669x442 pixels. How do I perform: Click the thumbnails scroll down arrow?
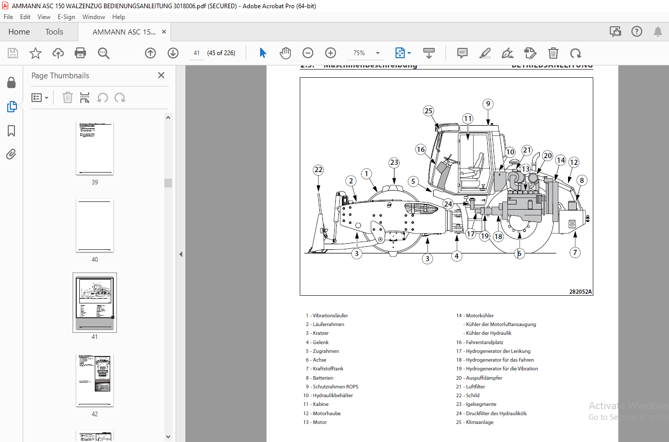click(x=168, y=437)
